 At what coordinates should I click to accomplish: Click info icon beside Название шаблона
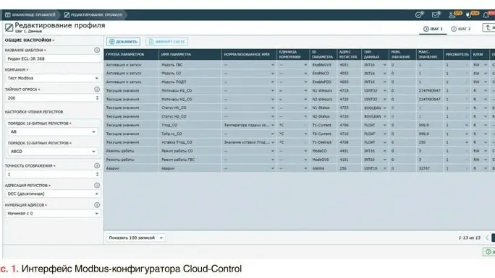pyautogui.click(x=97, y=50)
